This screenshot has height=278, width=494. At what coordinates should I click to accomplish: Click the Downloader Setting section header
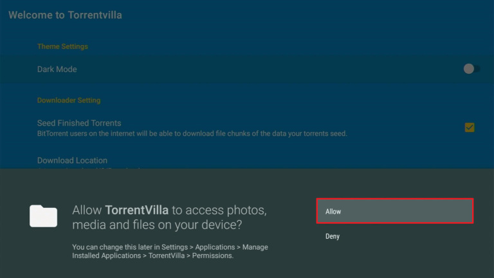69,100
